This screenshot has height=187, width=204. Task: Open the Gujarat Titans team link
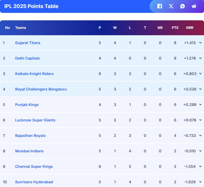coord(28,43)
